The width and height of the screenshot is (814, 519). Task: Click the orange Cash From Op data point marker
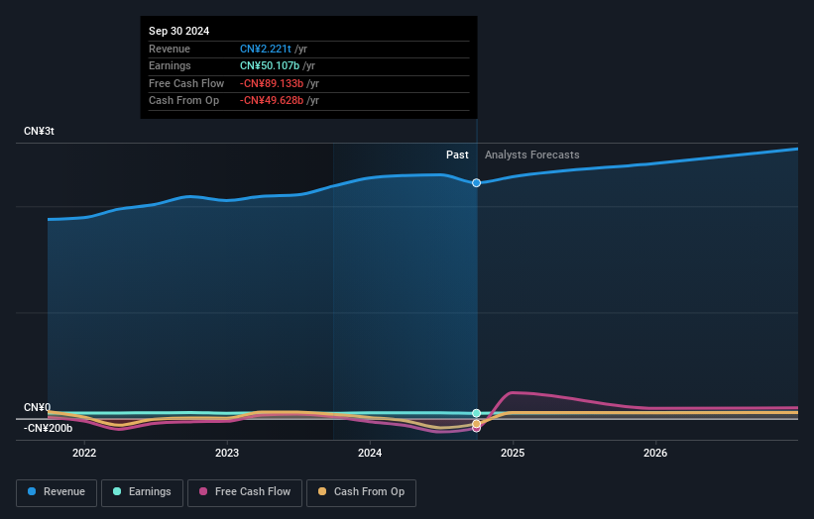click(x=476, y=424)
